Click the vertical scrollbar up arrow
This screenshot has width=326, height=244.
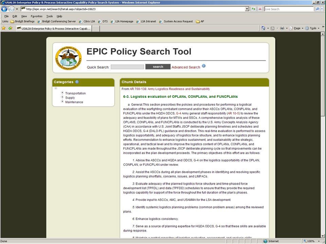[323, 34]
